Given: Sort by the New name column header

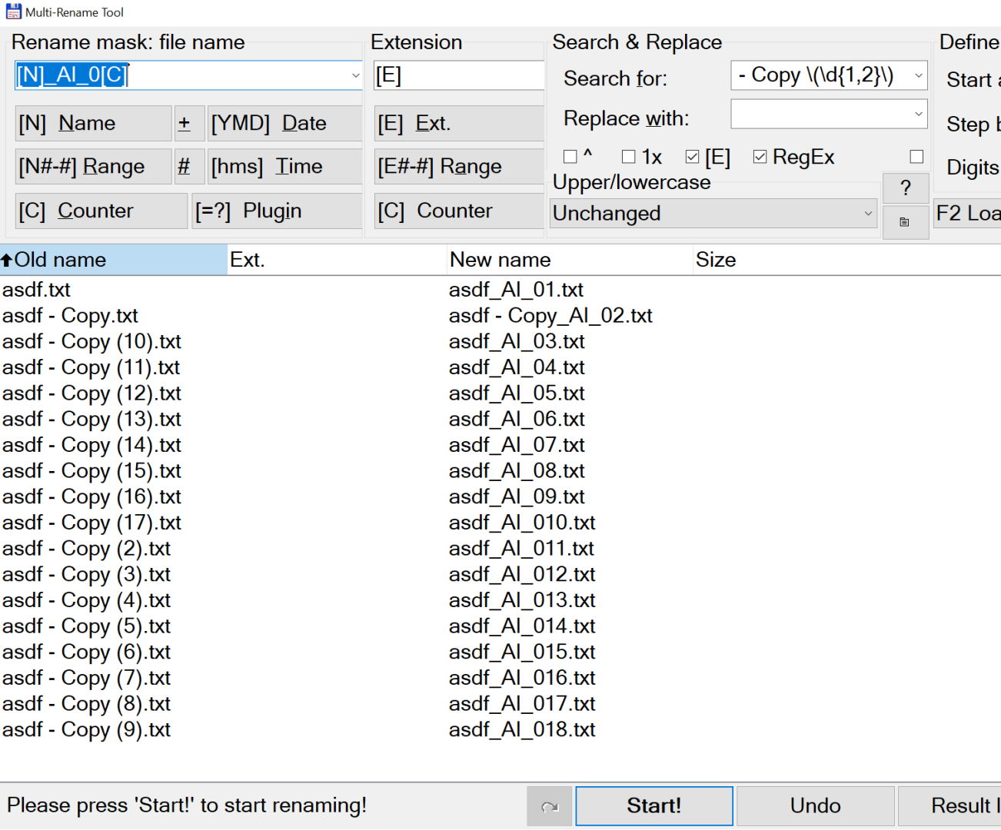Looking at the screenshot, I should (x=570, y=260).
